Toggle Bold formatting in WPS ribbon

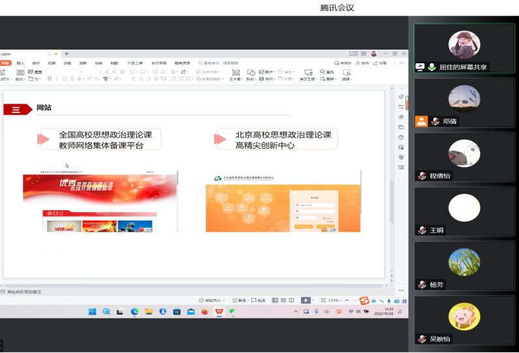click(50, 79)
